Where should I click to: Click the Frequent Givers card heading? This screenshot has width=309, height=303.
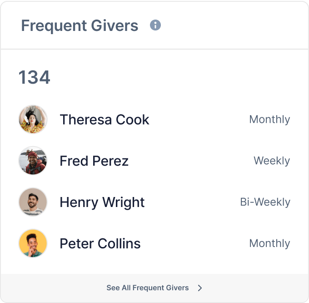(80, 25)
